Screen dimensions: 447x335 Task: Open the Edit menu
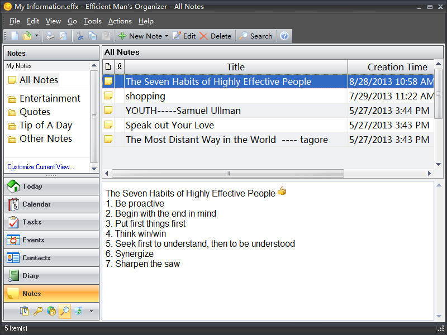coord(33,21)
